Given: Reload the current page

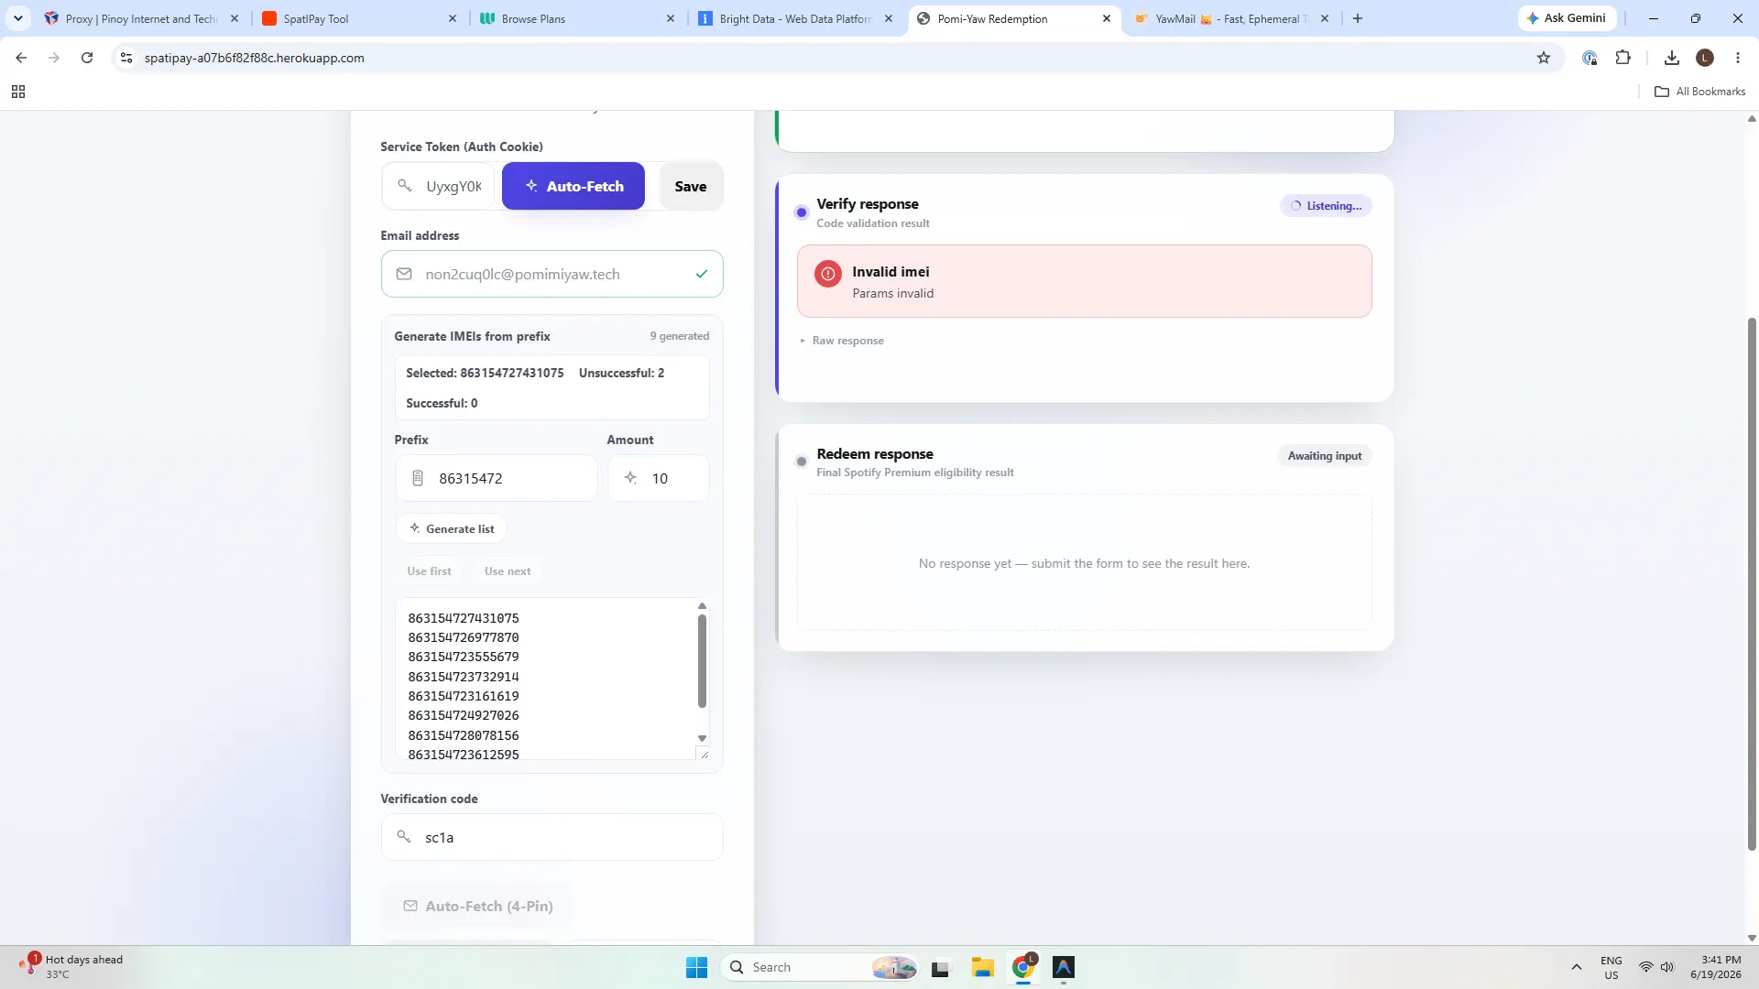Looking at the screenshot, I should [x=87, y=58].
